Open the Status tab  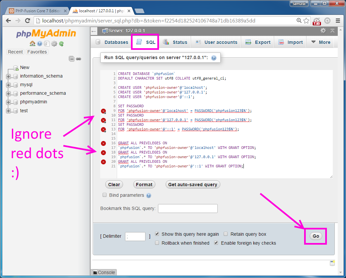(x=175, y=42)
